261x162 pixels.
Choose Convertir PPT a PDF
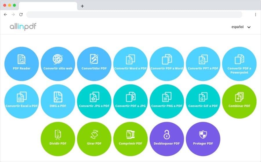203,64
